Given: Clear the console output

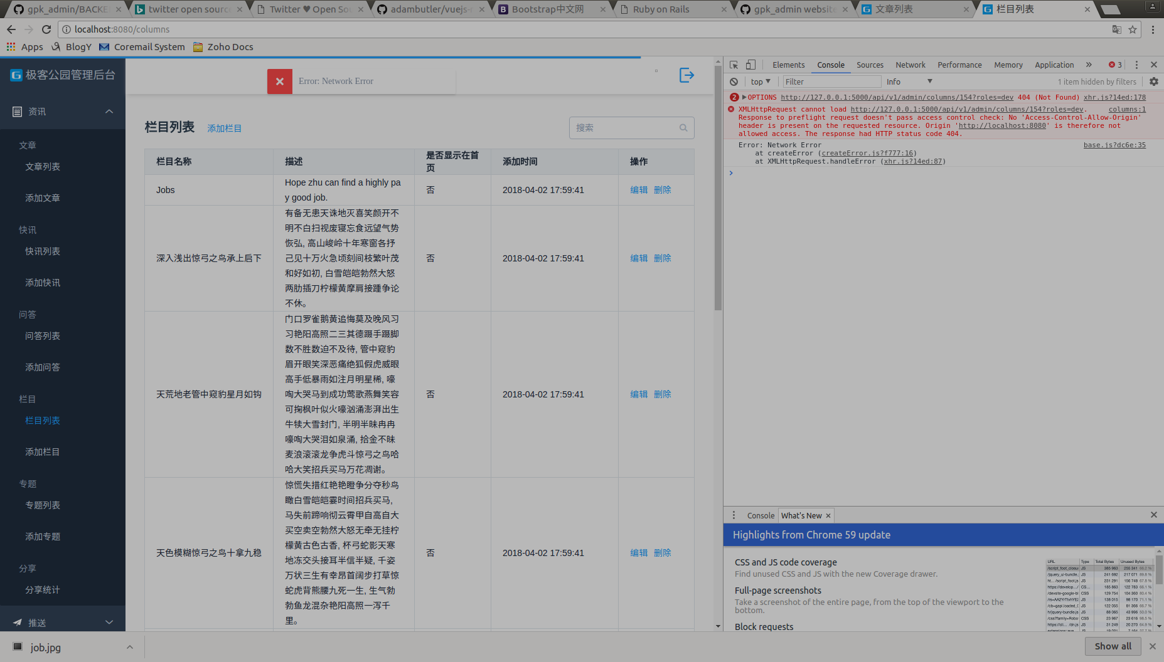Looking at the screenshot, I should [734, 81].
